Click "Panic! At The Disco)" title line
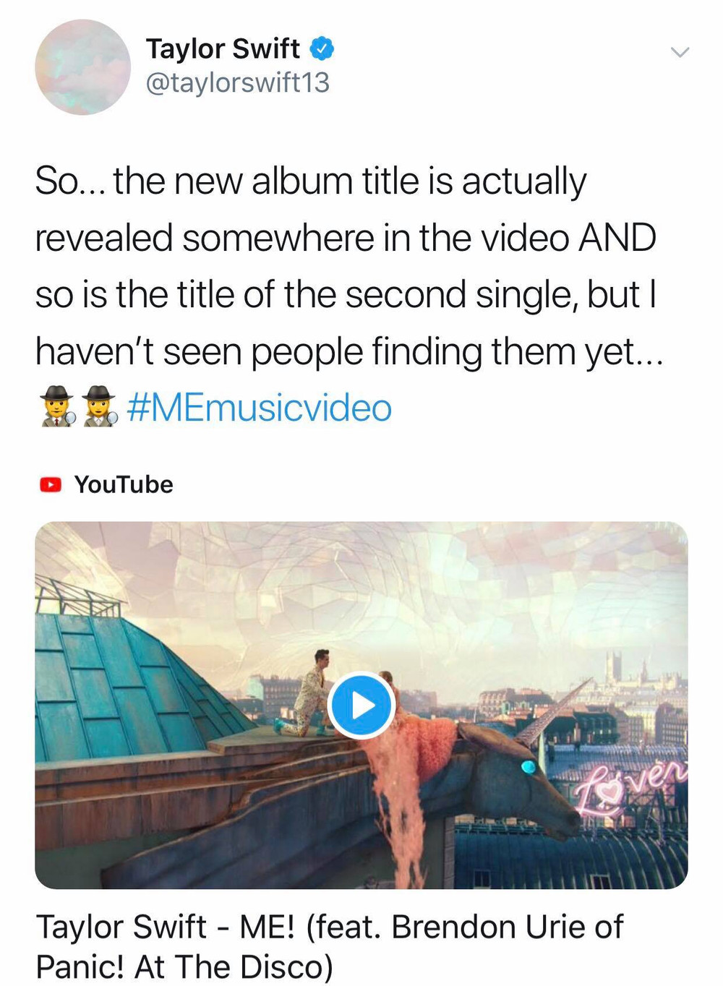This screenshot has height=986, width=723. tap(184, 967)
